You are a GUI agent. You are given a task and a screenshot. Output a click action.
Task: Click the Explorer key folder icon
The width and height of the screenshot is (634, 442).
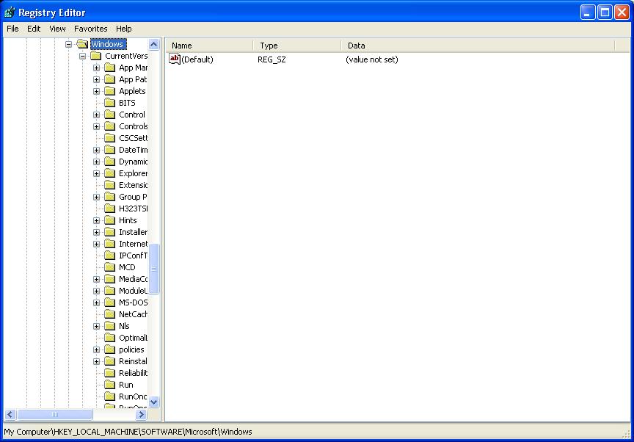(x=109, y=173)
